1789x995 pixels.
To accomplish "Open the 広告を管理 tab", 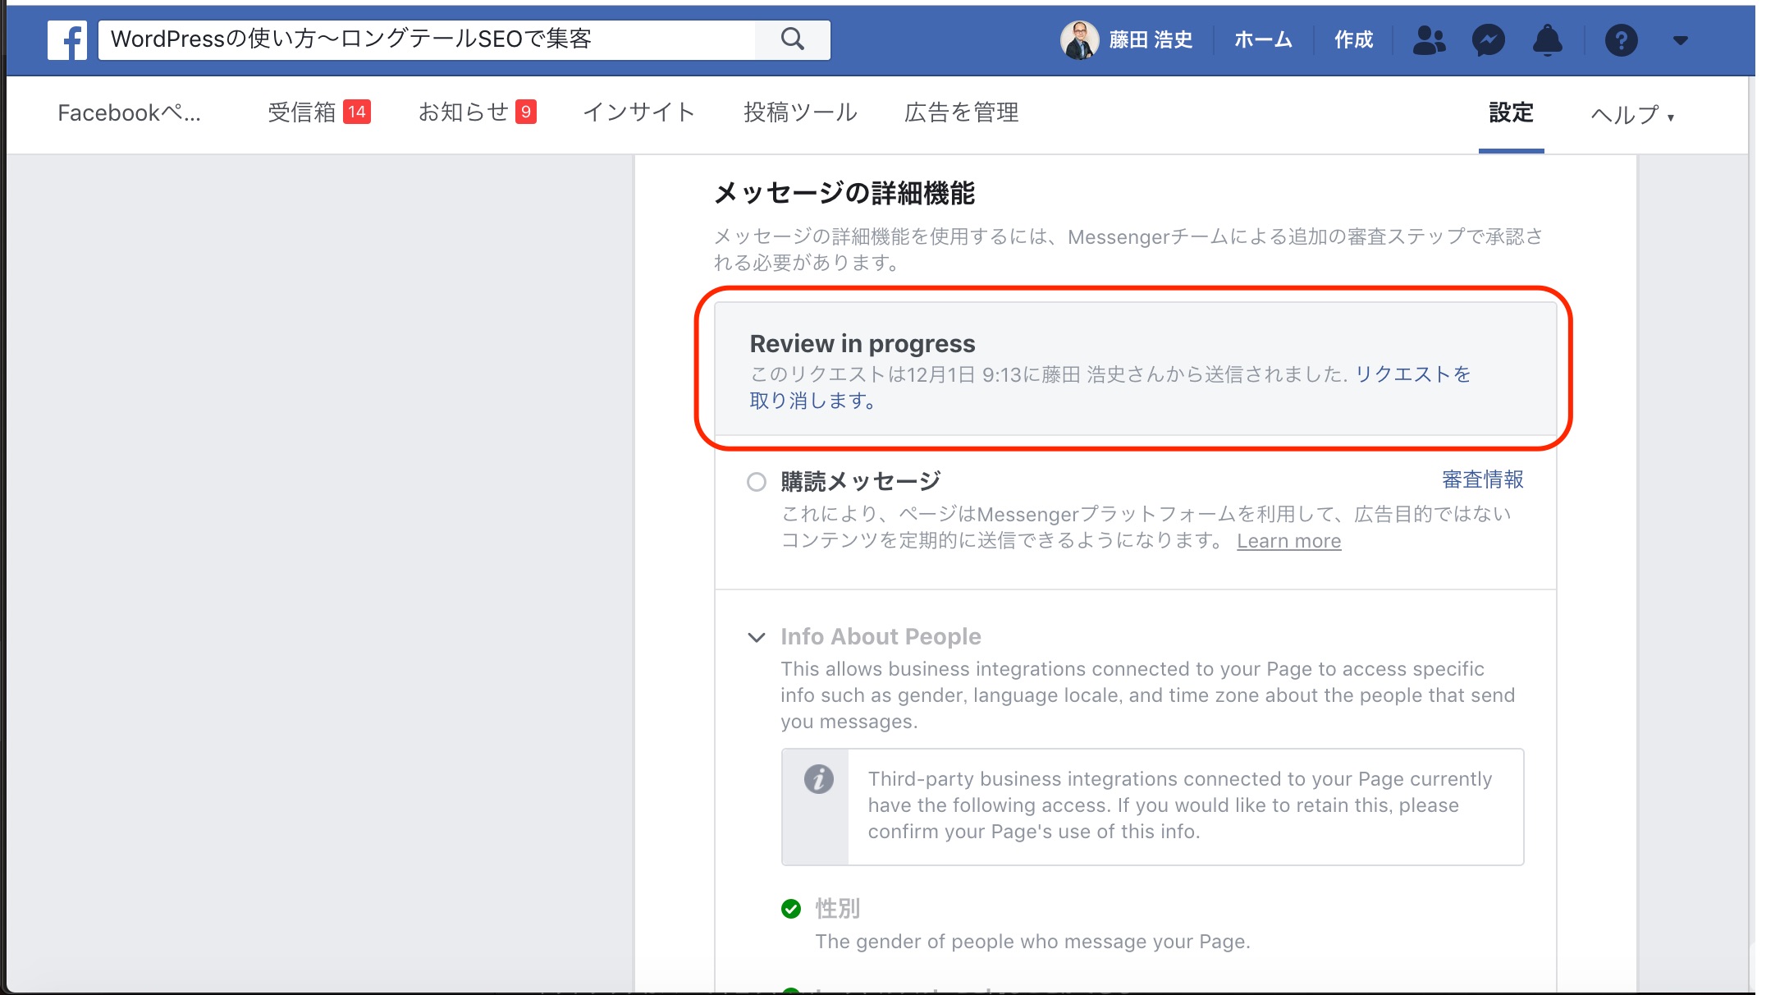I will tap(961, 112).
